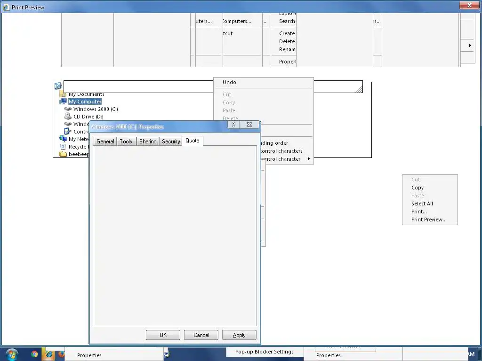Click the Print Preview title bar IE icon
This screenshot has height=361, width=482.
6,7
